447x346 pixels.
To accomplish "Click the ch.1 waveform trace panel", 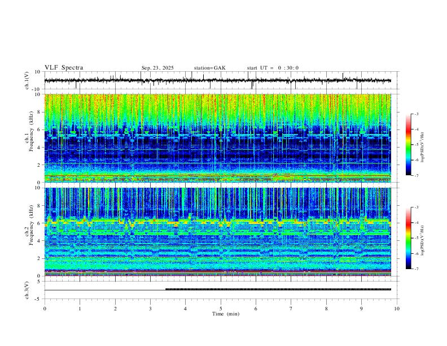I will [x=221, y=80].
